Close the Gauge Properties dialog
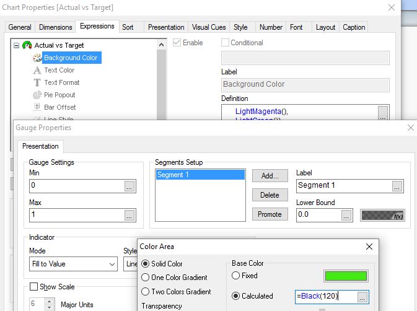This screenshot has width=417, height=311. [411, 128]
